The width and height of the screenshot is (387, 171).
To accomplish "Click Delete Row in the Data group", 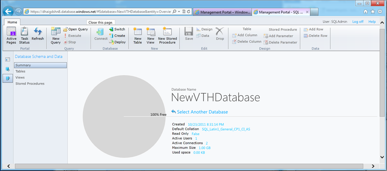I will pyautogui.click(x=316, y=36).
